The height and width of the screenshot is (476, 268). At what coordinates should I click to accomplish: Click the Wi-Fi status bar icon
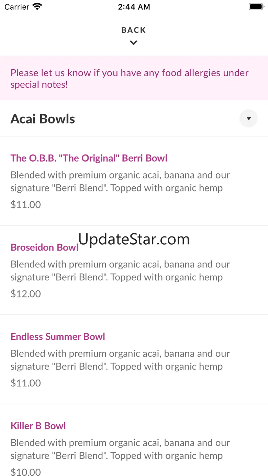[x=37, y=7]
